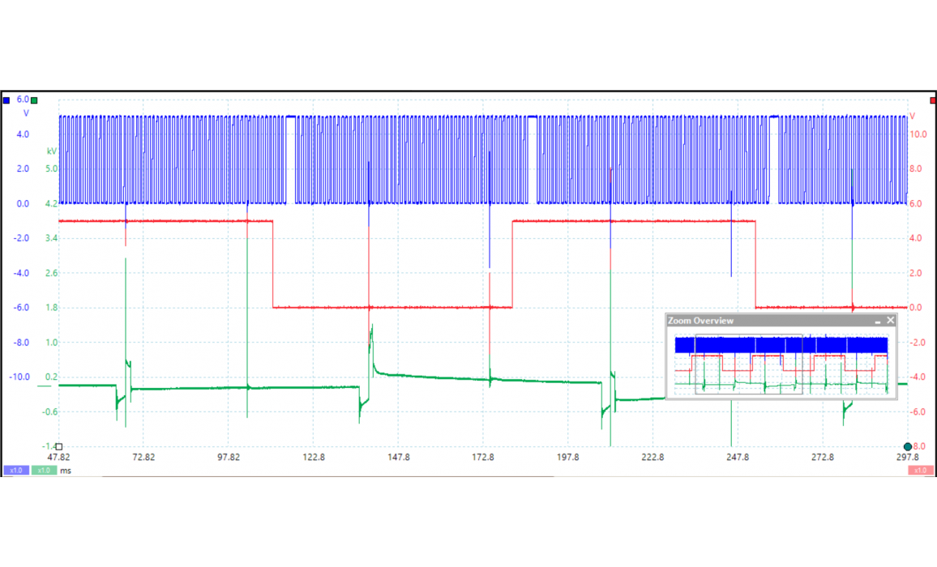Click the green channel ruler handle square
937x567 pixels.
click(x=34, y=100)
